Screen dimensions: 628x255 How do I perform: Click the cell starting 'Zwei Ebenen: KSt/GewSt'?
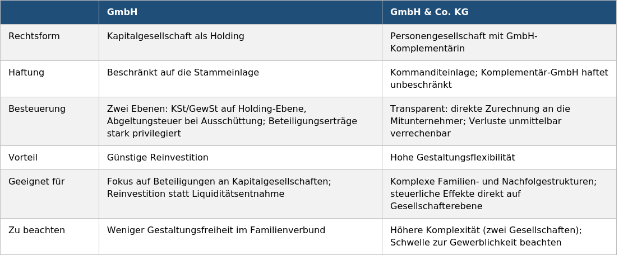(241, 121)
